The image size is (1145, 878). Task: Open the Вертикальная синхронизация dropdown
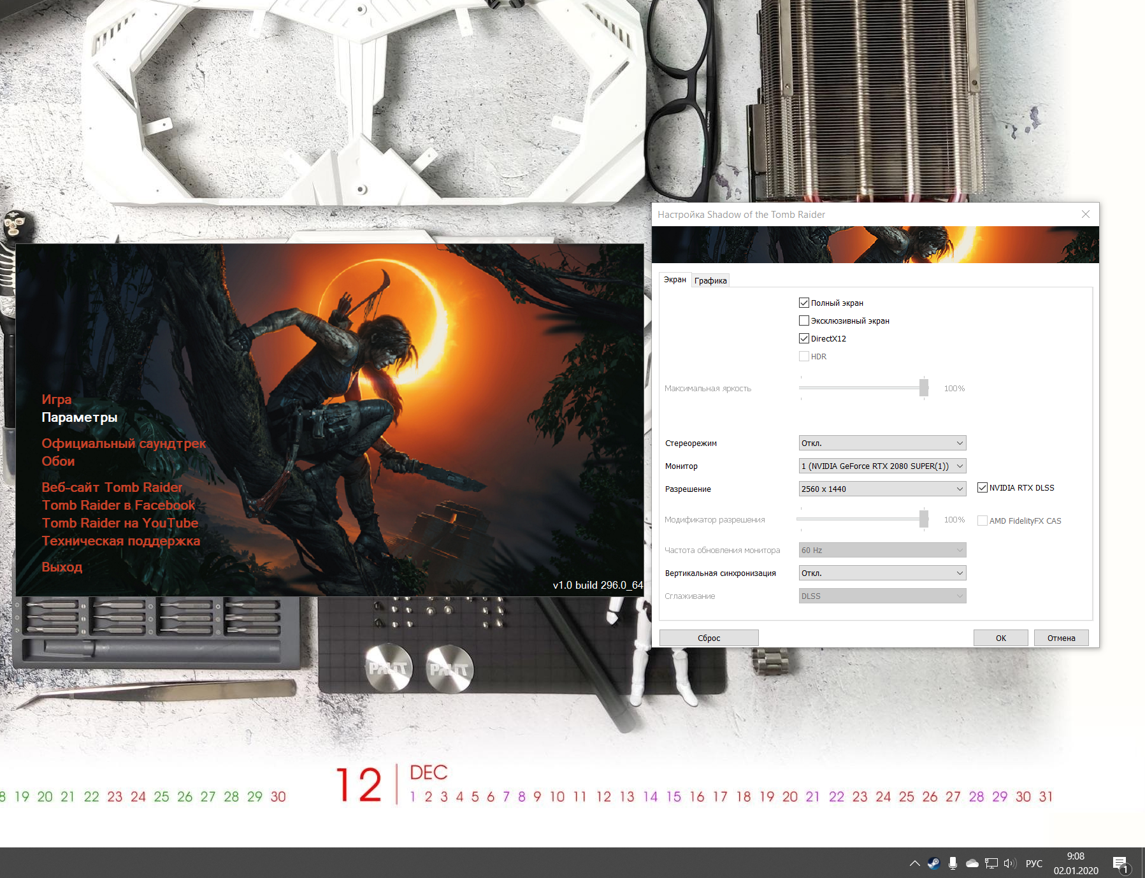[x=882, y=573]
